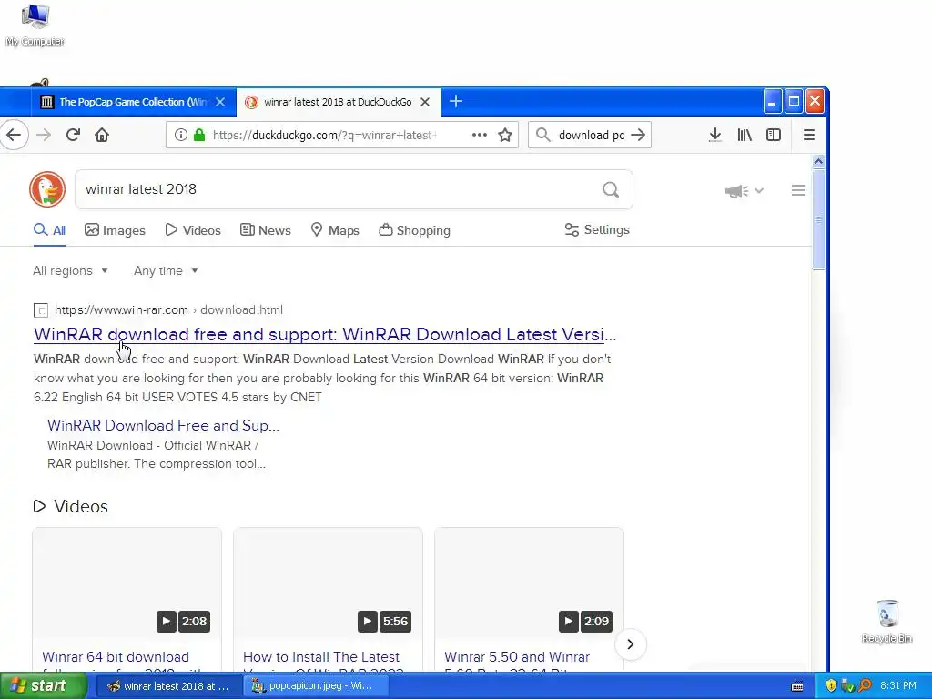The height and width of the screenshot is (699, 932).
Task: Go to the Firefox home page
Action: [102, 135]
